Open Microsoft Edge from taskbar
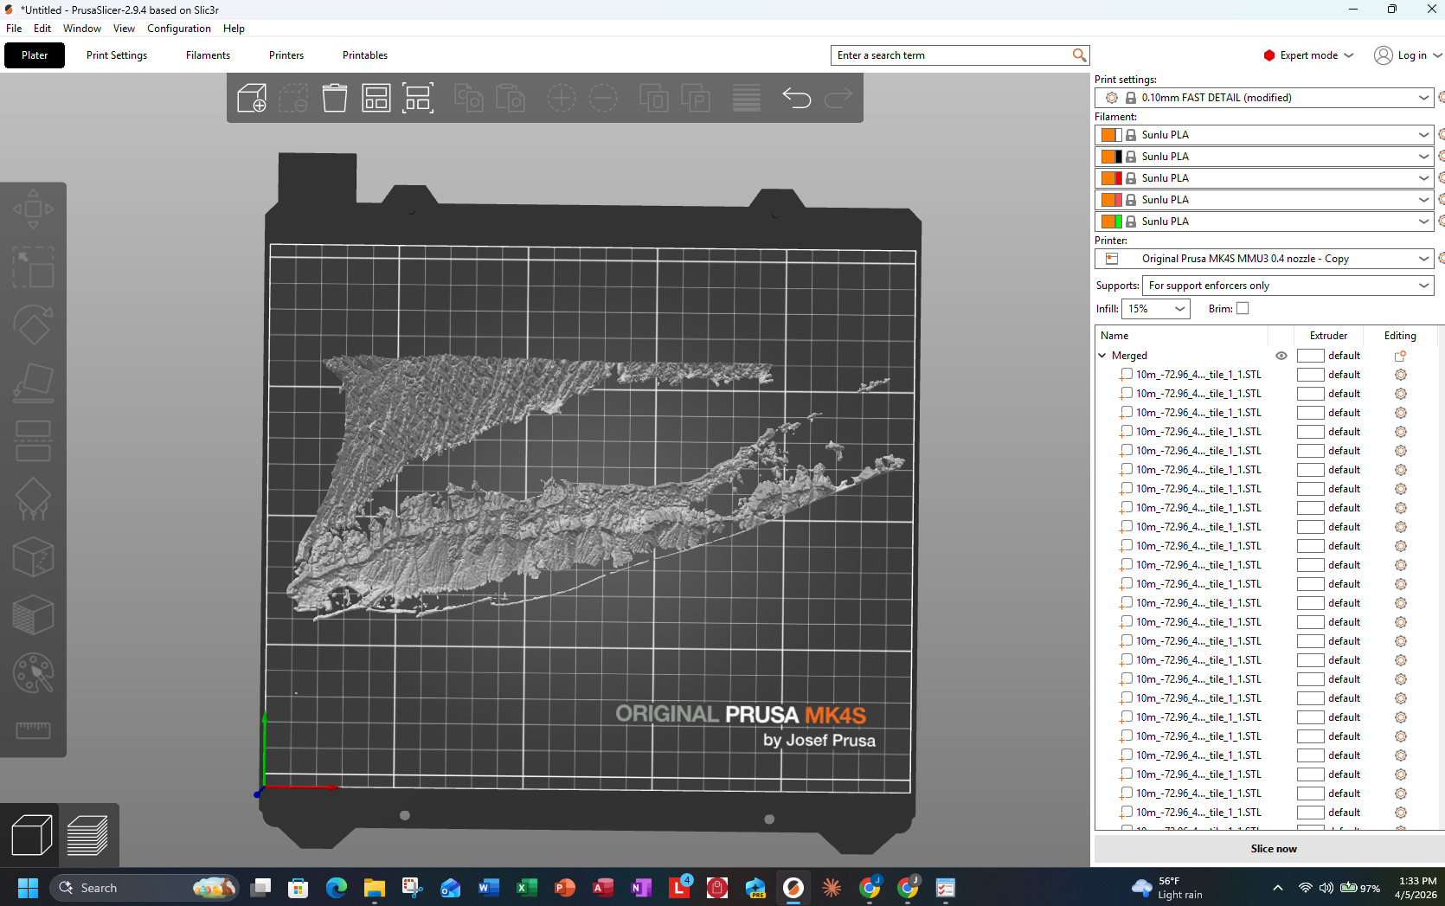 tap(336, 888)
